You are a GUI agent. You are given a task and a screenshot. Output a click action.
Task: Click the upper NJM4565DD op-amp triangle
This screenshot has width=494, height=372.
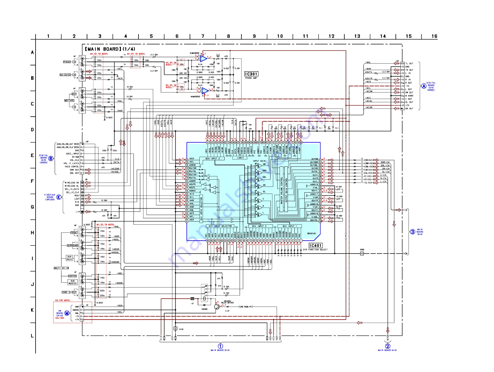click(204, 59)
